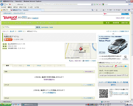Viewport: 133px width, 106px height.
Task: Select the クチコミ tab under the map
Action: pyautogui.click(x=39, y=66)
